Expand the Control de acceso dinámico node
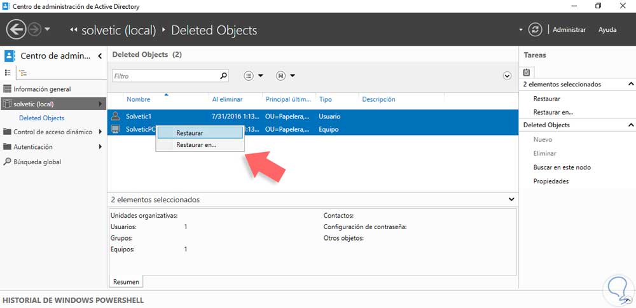The image size is (636, 308). [x=100, y=132]
